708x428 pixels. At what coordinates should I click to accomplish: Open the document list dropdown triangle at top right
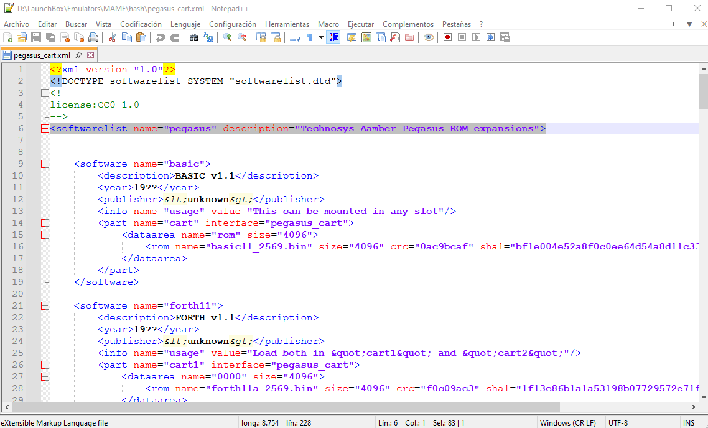point(689,24)
